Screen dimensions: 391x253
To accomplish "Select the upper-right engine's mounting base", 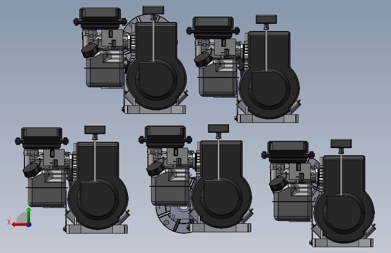I will tap(268, 118).
